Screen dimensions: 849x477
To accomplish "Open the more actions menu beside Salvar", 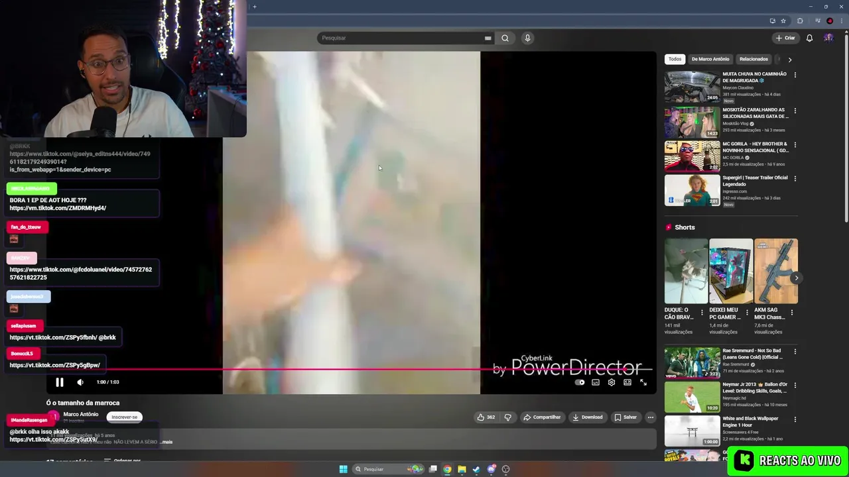I will 651,417.
